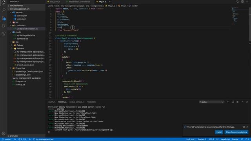Open the master branch indicator
The height and width of the screenshot is (141, 251).
(7, 139)
